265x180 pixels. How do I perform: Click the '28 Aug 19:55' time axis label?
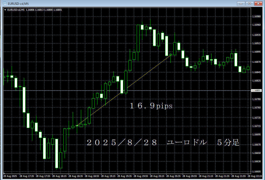tap(141, 176)
